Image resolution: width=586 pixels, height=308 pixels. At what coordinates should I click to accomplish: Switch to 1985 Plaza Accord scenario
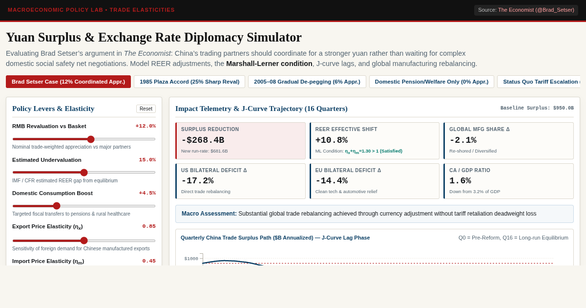(x=189, y=82)
